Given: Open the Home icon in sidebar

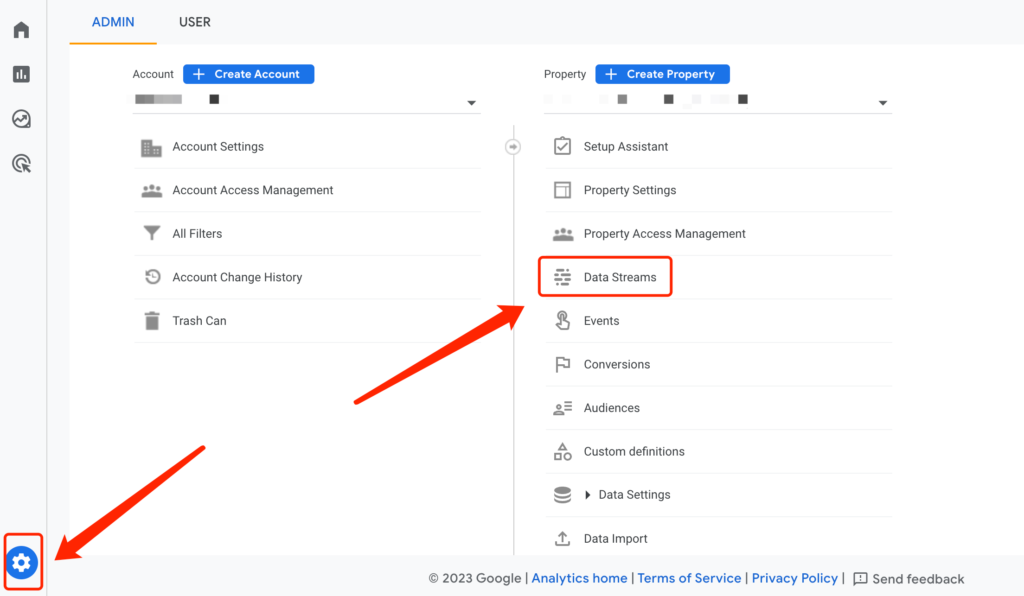Looking at the screenshot, I should coord(21,30).
